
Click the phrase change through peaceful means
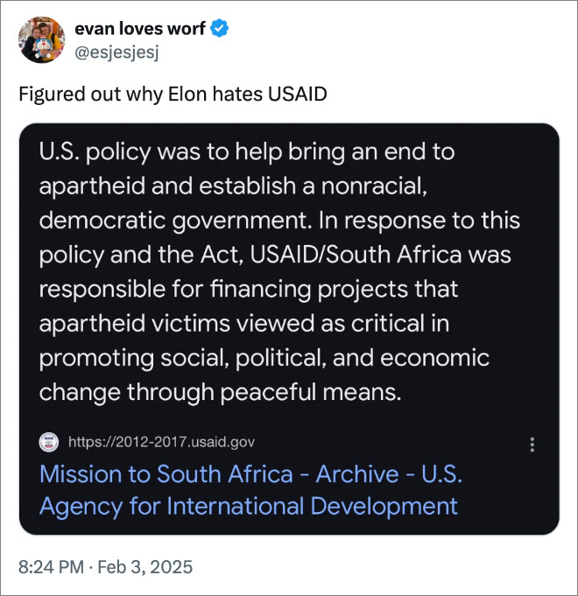point(220,393)
